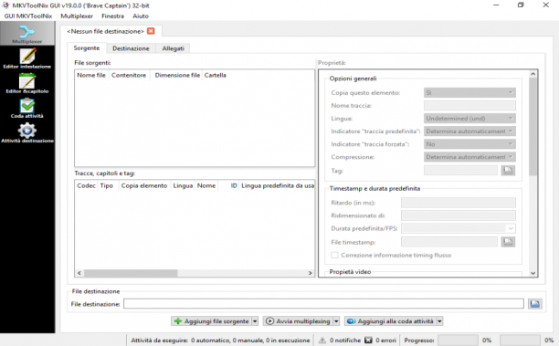Click the Contenitore column header
559x346 pixels.
click(x=129, y=75)
